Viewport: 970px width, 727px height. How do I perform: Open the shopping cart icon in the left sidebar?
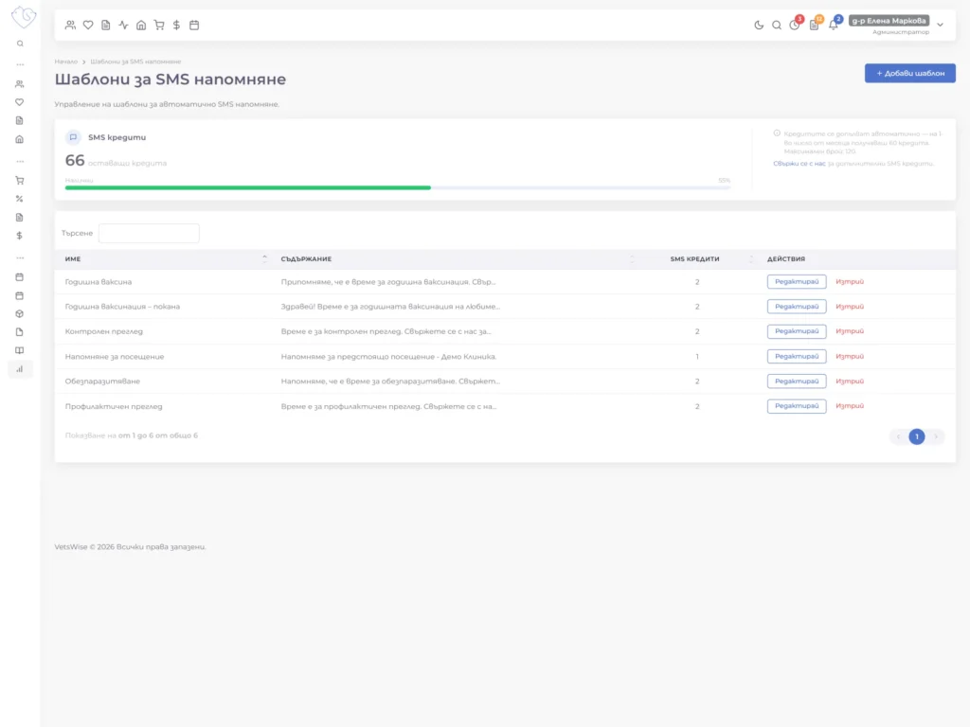[x=20, y=181]
